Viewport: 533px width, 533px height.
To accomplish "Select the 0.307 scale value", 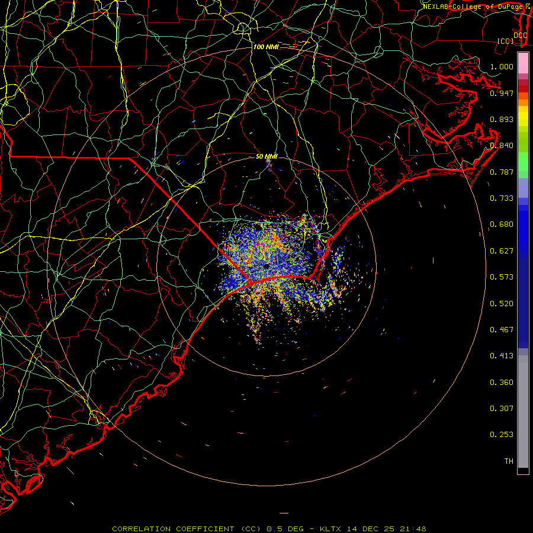I will pyautogui.click(x=502, y=409).
